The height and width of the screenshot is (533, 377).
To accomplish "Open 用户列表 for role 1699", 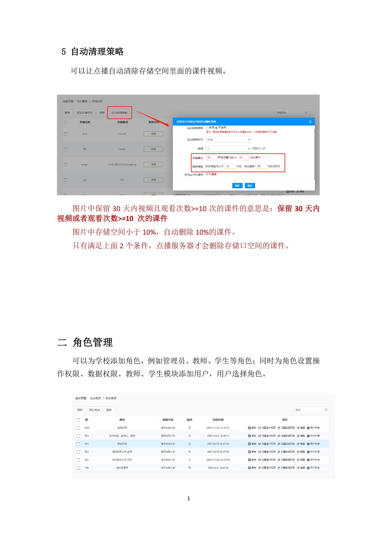I will 313,428.
